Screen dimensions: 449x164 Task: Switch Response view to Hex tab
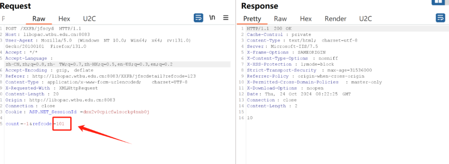(x=306, y=19)
